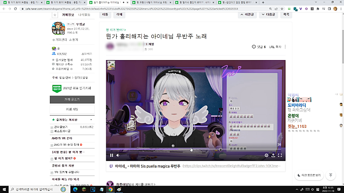Open 형 이거 봤어? sidebar board item
Viewport: 344px width, 193px height.
pos(63,158)
